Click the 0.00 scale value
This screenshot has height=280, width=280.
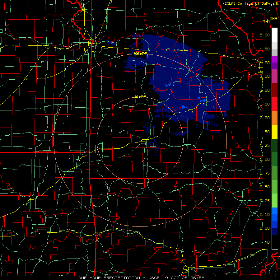(x=265, y=228)
